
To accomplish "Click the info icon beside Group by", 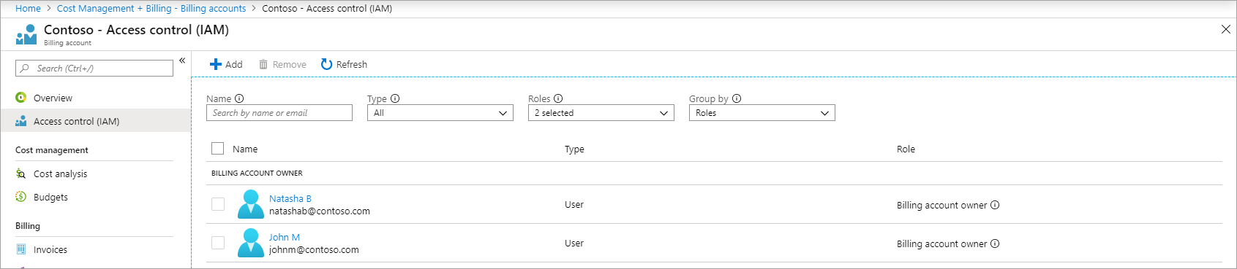I will [x=737, y=98].
